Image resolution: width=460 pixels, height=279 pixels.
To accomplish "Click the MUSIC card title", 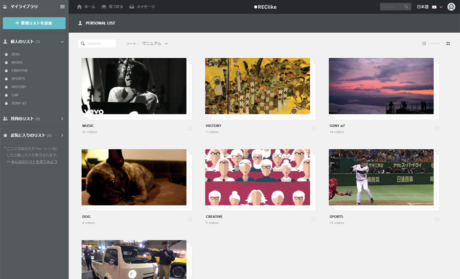I will tap(88, 126).
